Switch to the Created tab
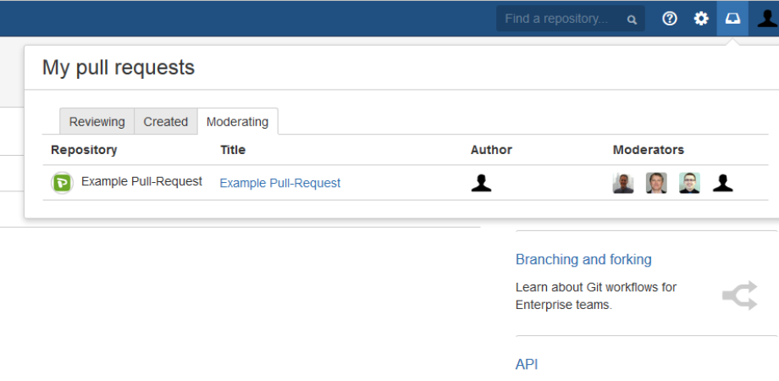Viewport: 779px width, 381px height. pyautogui.click(x=165, y=122)
